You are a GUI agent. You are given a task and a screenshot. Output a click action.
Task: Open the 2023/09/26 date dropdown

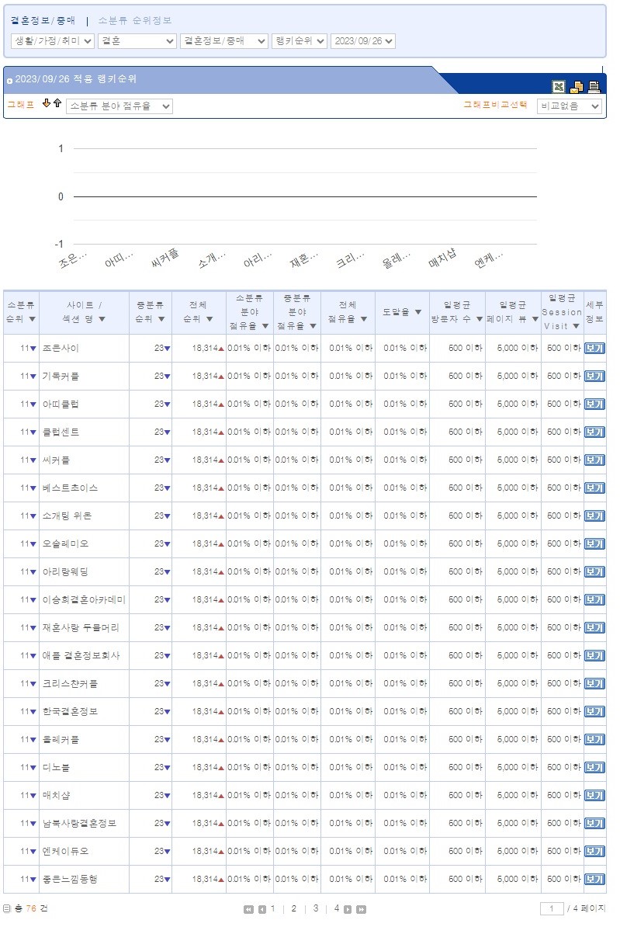(x=362, y=41)
